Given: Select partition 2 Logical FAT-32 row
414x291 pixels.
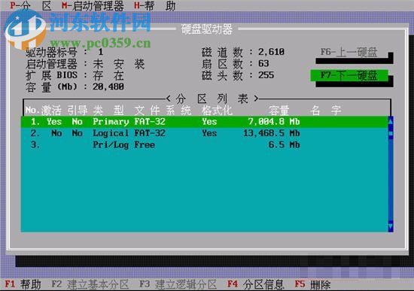Looking at the screenshot, I should (x=204, y=133).
